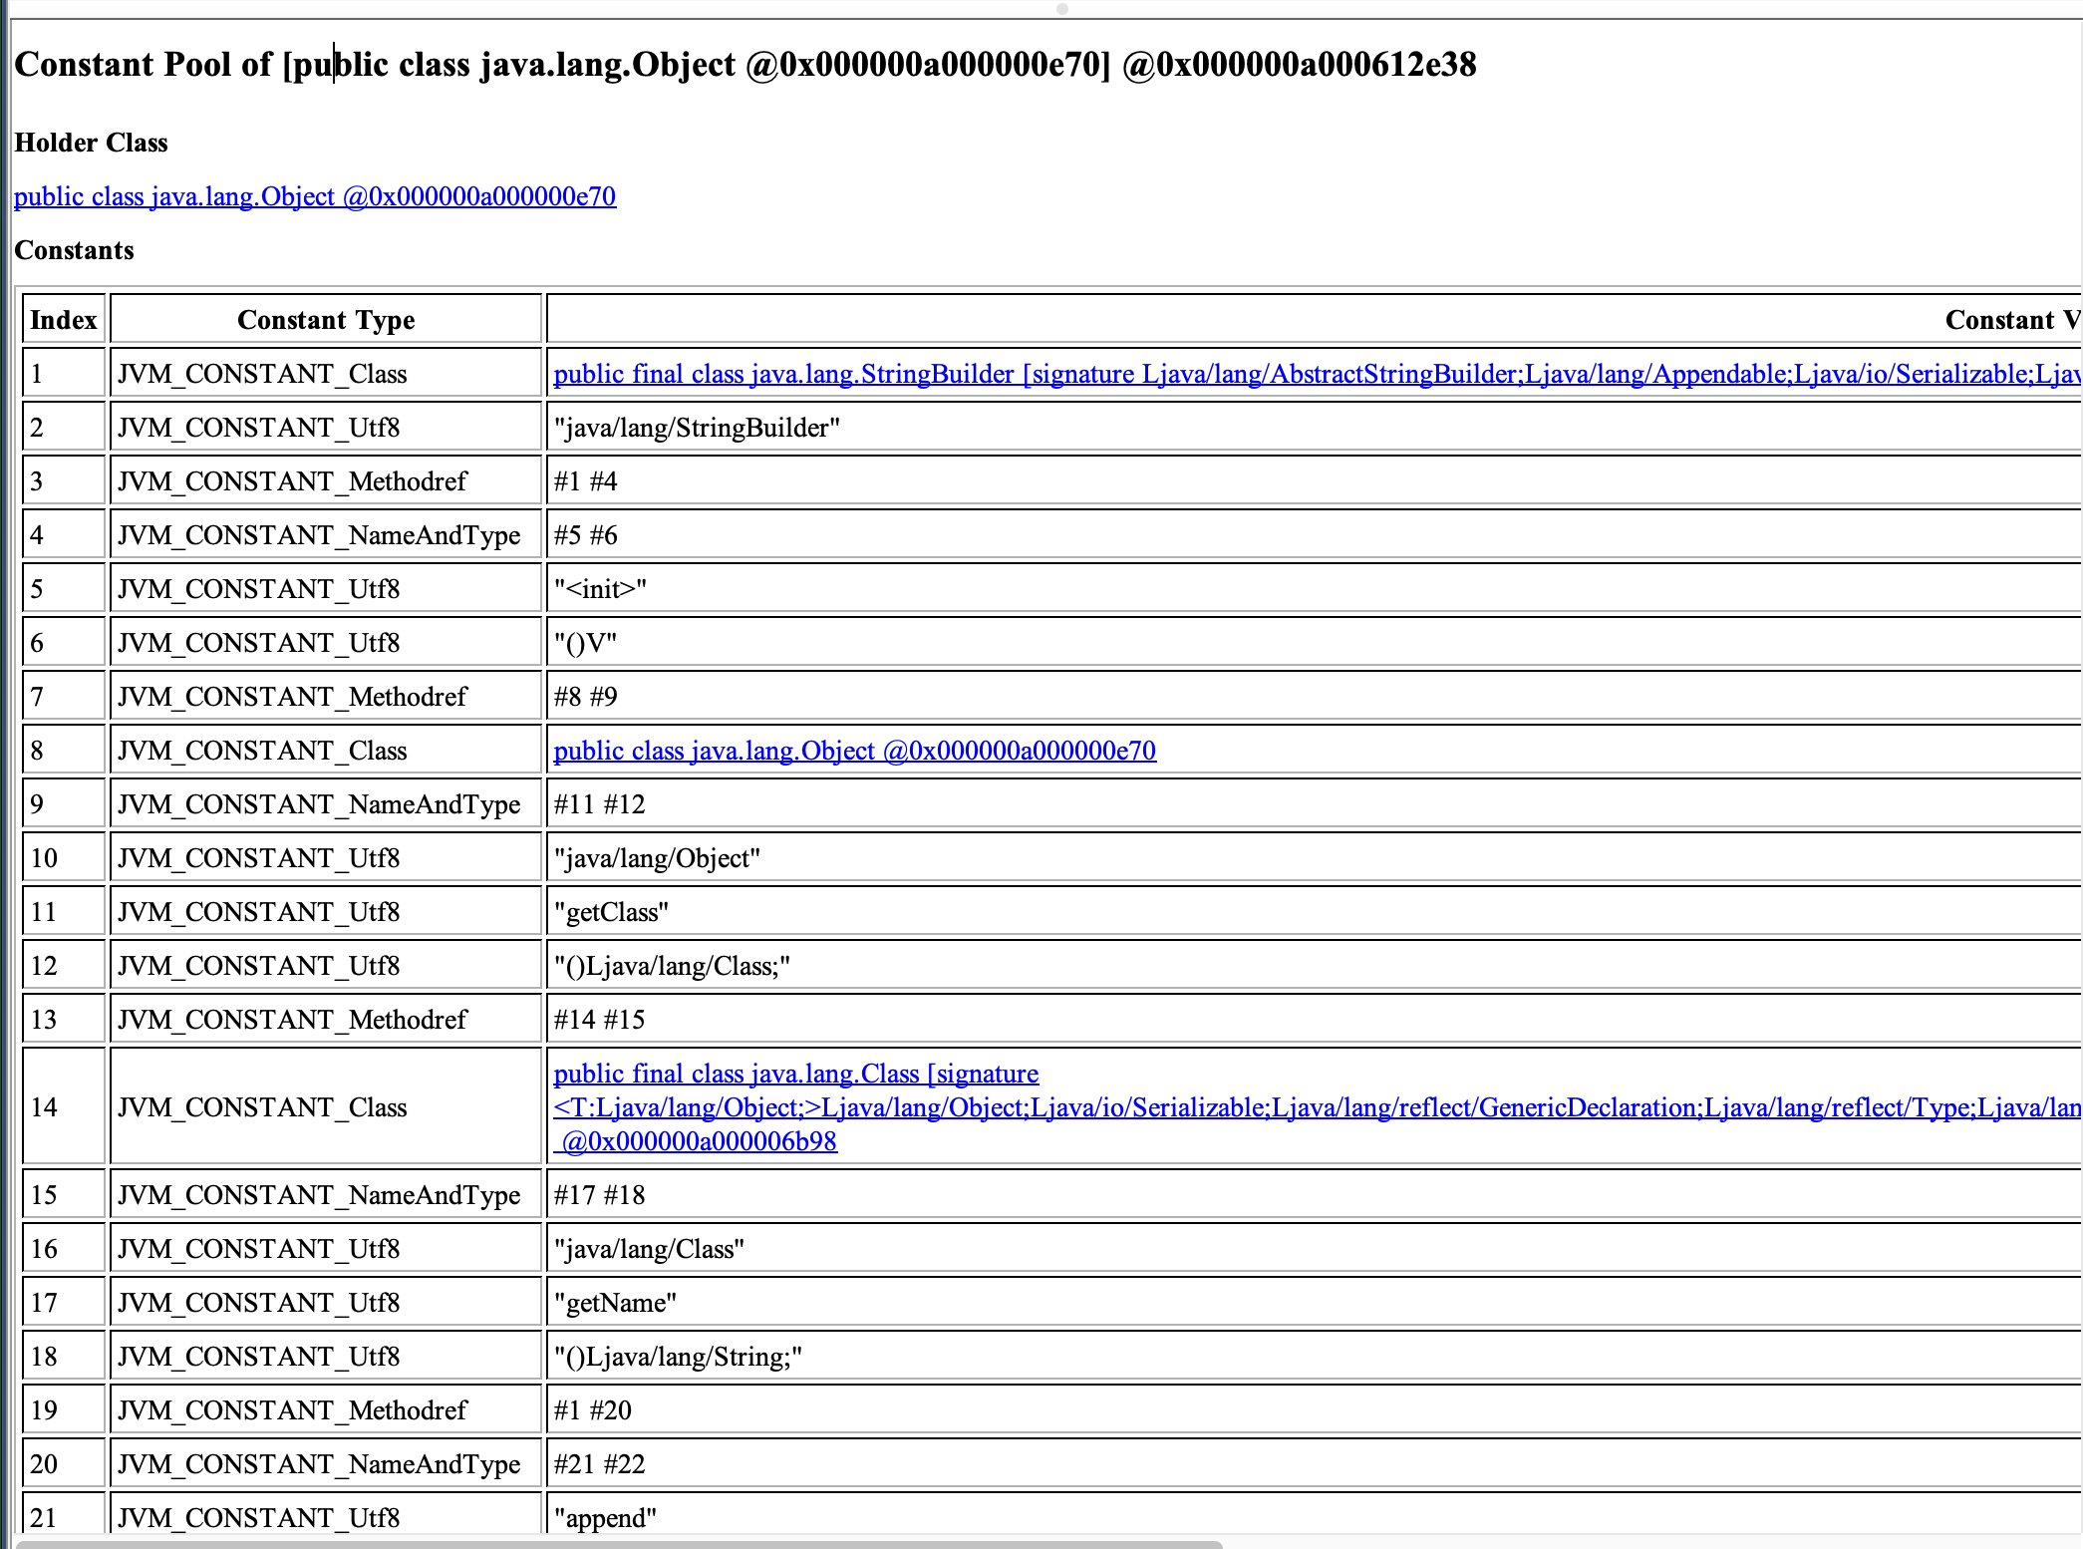Click the "getClass" Utf8 value
The height and width of the screenshot is (1549, 2083).
tap(611, 912)
